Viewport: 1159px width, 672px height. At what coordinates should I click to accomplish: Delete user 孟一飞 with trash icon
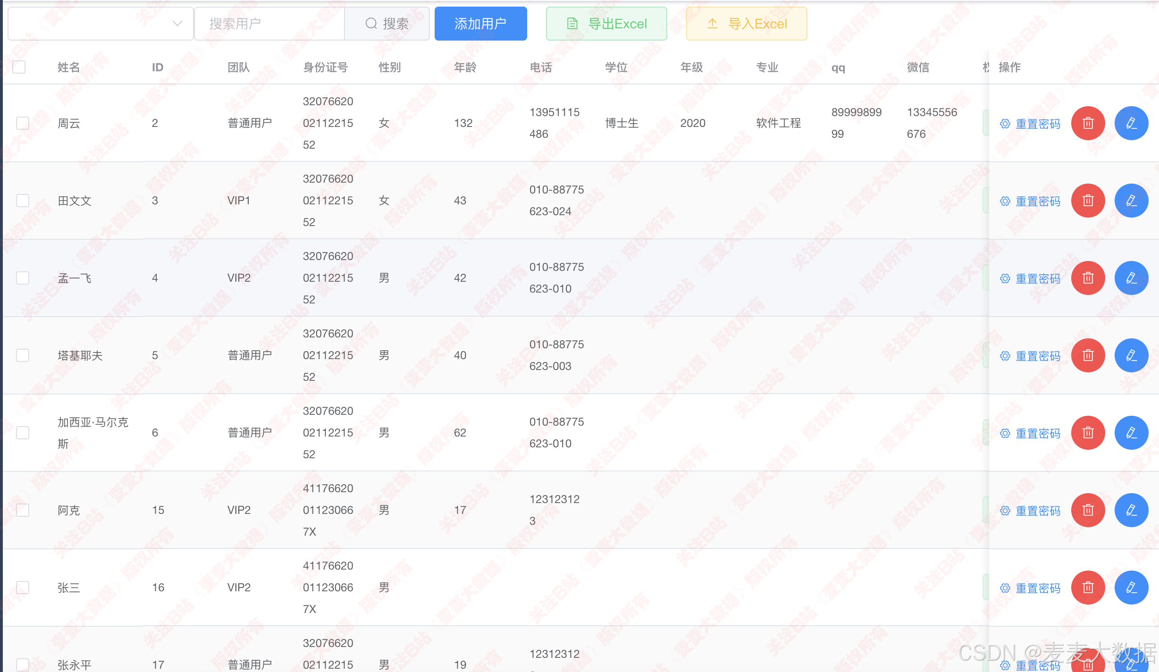tap(1088, 278)
